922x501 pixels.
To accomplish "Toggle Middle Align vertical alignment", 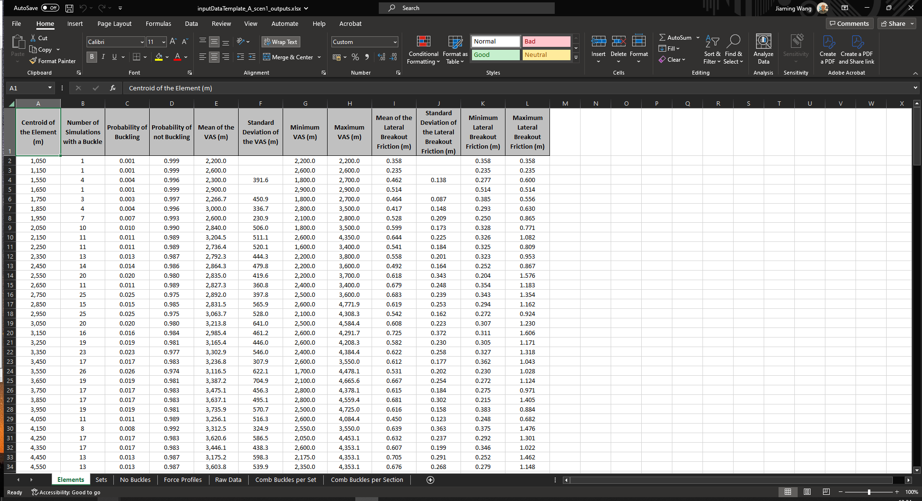I will tap(214, 42).
